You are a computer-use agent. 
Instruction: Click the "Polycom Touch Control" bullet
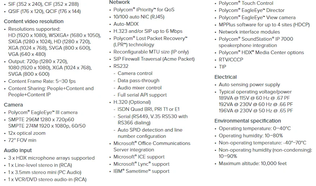click(246, 3)
